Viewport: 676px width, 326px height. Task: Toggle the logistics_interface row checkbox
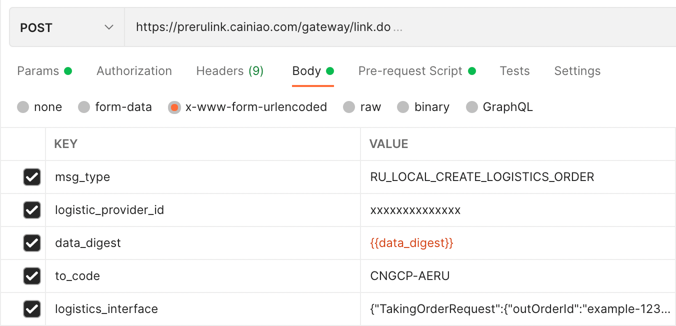pyautogui.click(x=32, y=309)
